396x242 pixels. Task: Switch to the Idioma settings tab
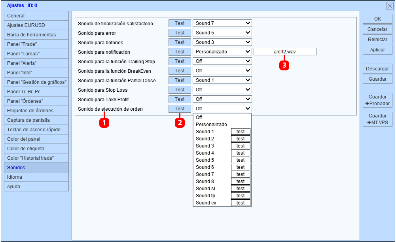pyautogui.click(x=36, y=177)
